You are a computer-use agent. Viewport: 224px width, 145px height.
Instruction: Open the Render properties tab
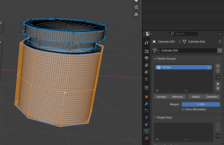click(x=147, y=51)
